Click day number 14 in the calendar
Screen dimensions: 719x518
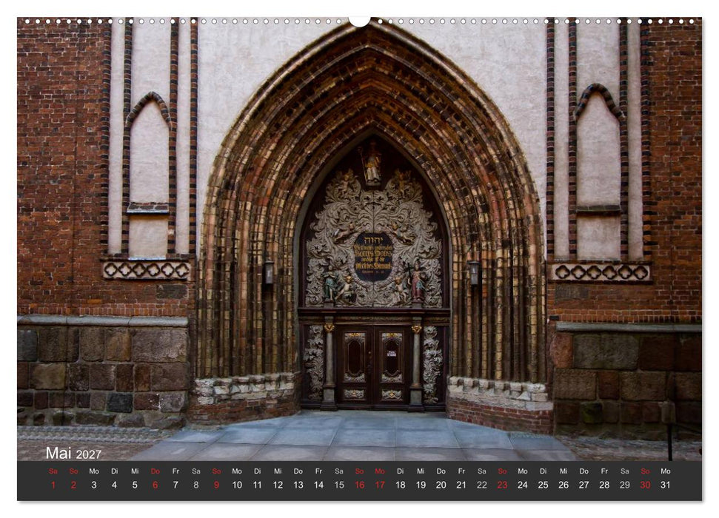coord(318,485)
